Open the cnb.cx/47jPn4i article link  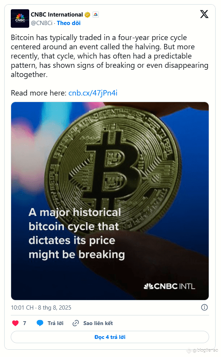pos(93,93)
